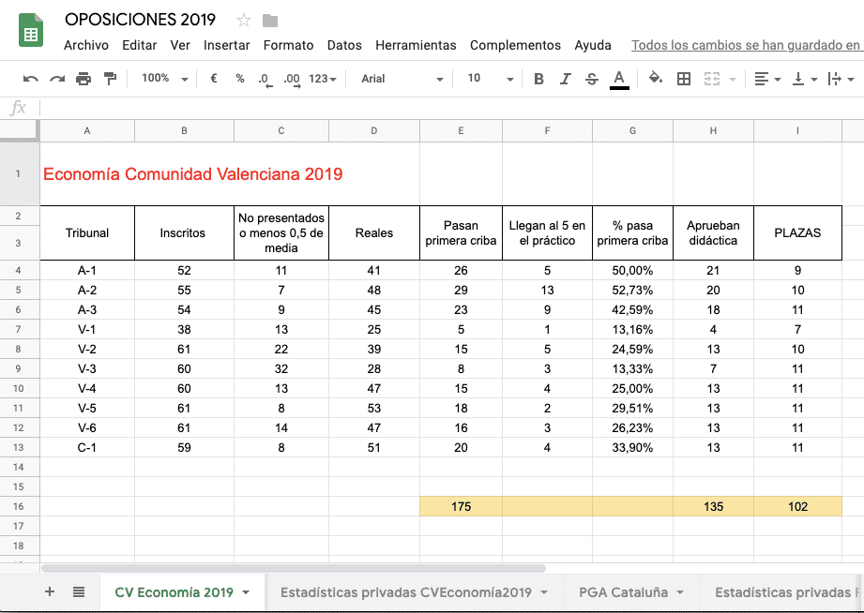
Task: Open the text color picker
Action: click(619, 79)
